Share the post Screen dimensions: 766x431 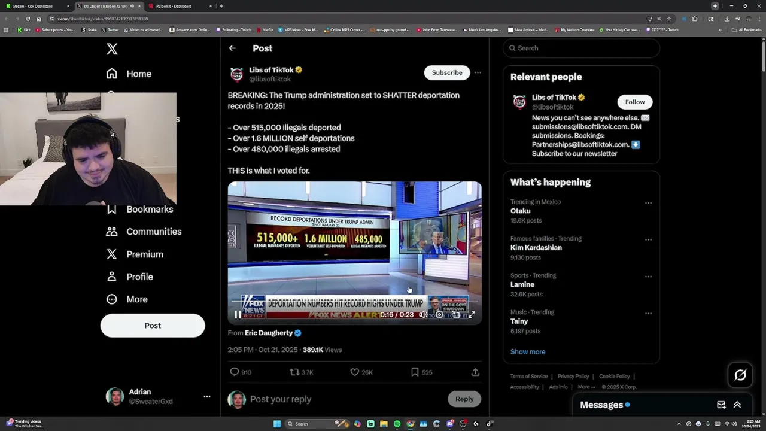tap(475, 372)
